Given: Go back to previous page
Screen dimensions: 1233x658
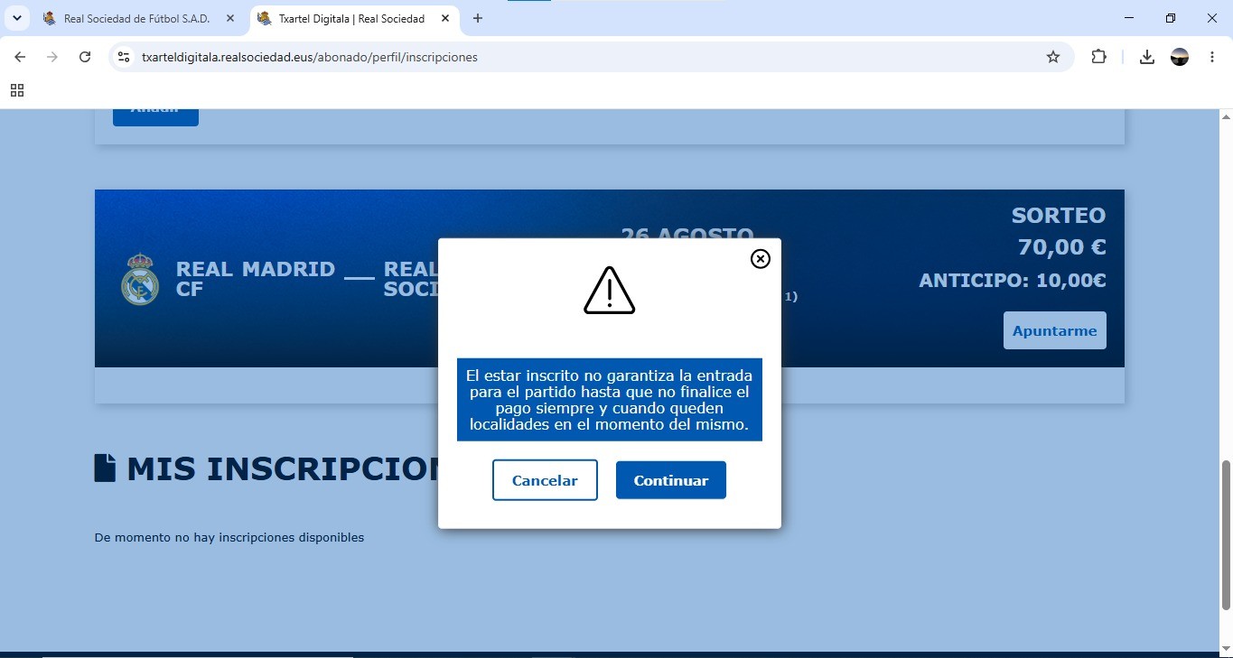Looking at the screenshot, I should click(x=20, y=57).
